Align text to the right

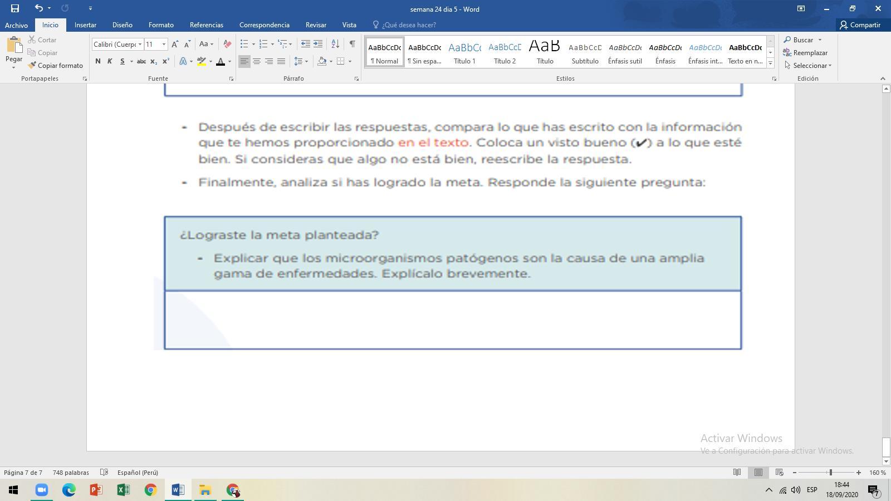pos(269,61)
